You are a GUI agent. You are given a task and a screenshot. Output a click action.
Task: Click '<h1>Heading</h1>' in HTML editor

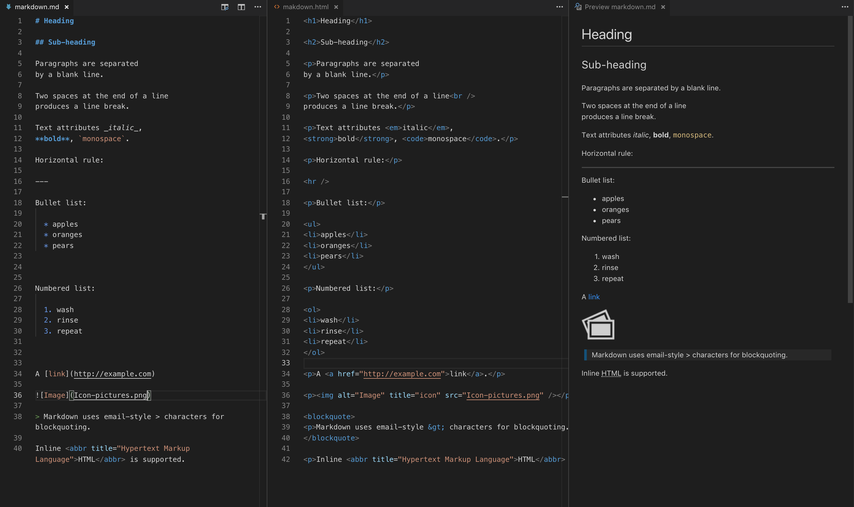point(338,21)
